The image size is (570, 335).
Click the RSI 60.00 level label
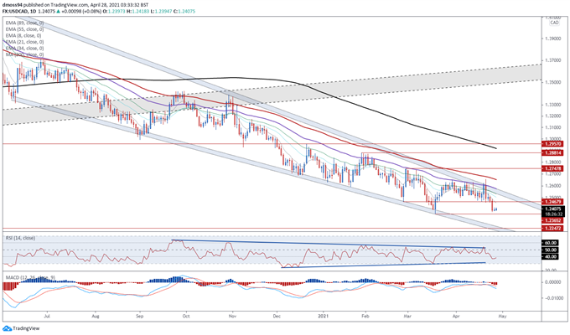pos(551,243)
